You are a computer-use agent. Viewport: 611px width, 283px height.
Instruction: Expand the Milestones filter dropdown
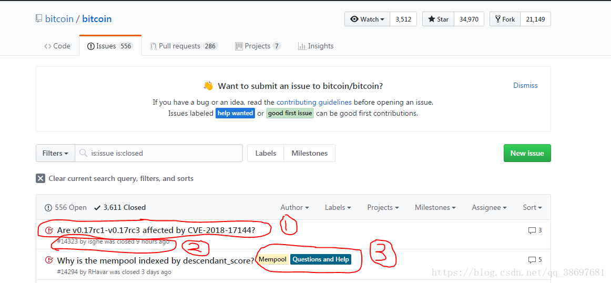point(435,207)
